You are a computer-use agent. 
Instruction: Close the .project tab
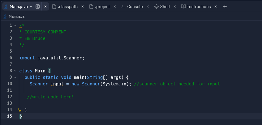[115, 7]
